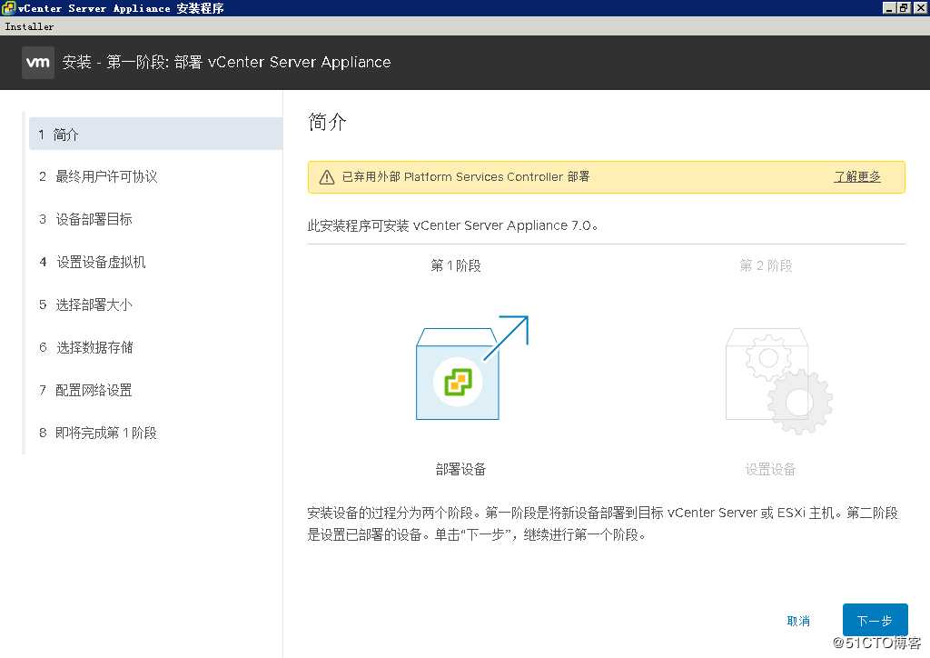Click the greyed set up appliance gears icon

point(778,381)
